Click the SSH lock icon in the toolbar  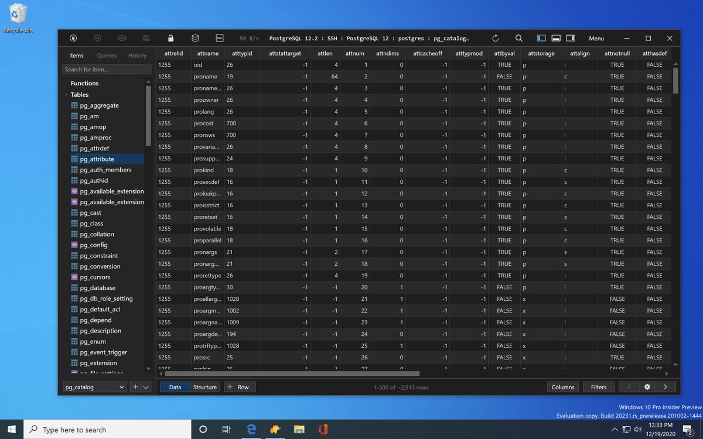point(170,38)
